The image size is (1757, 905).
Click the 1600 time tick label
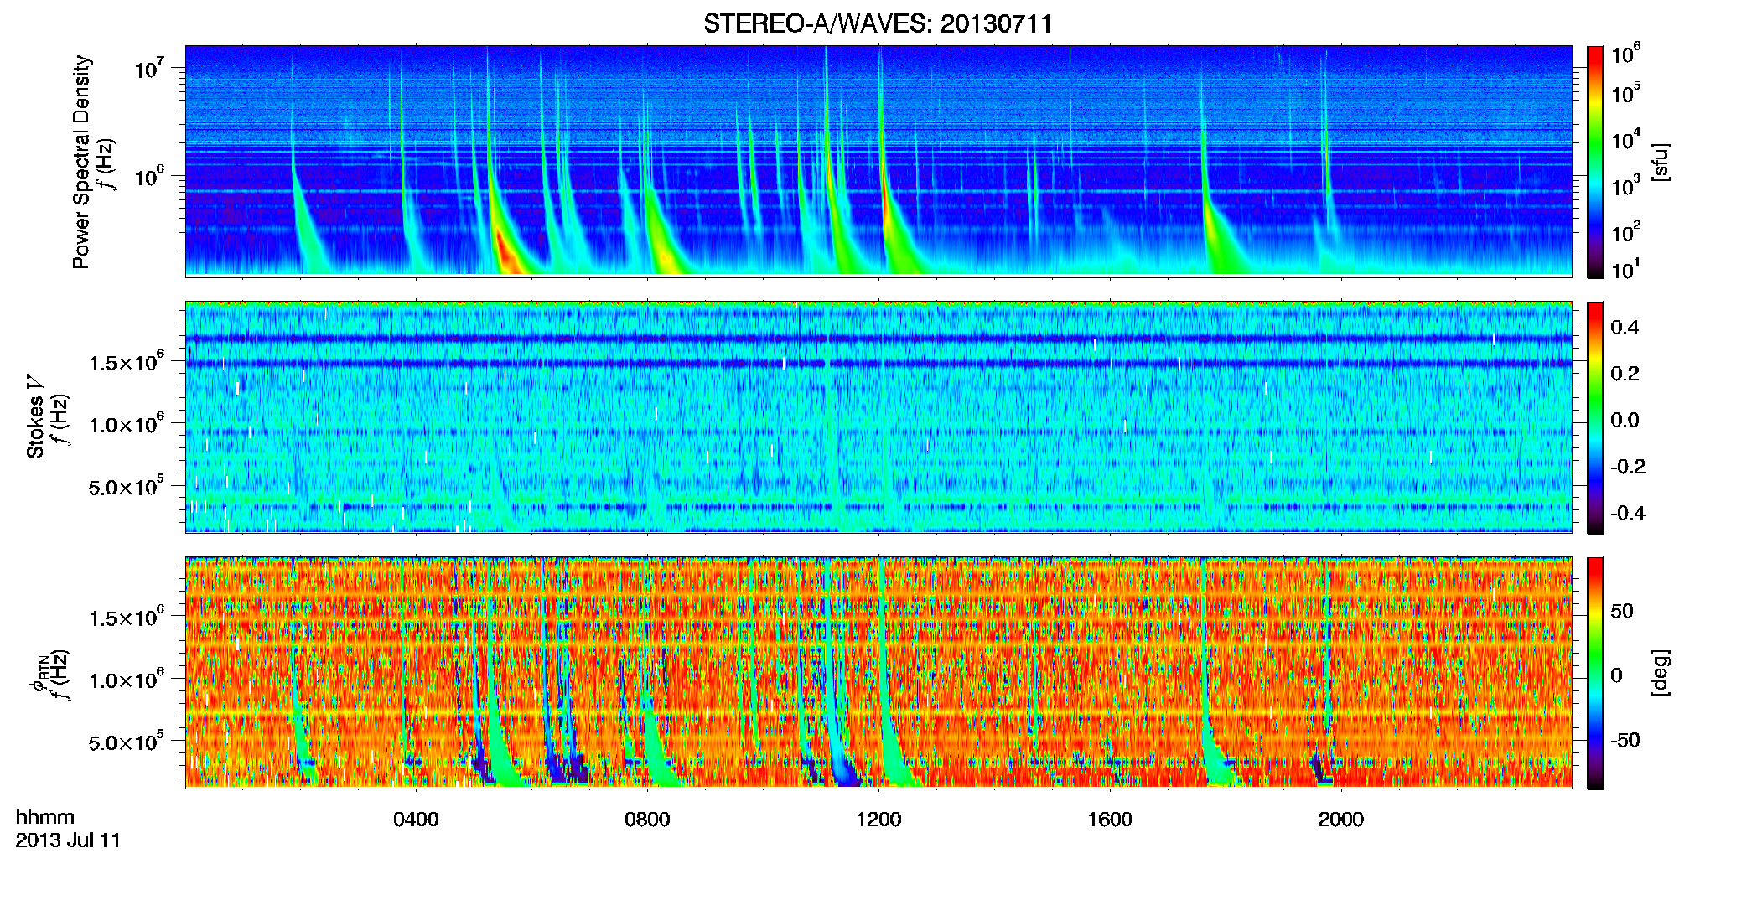1110,819
